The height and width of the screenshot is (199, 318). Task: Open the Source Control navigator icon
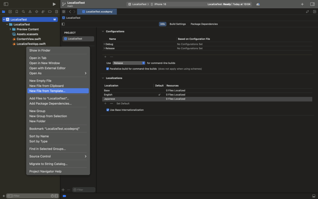tap(10, 12)
